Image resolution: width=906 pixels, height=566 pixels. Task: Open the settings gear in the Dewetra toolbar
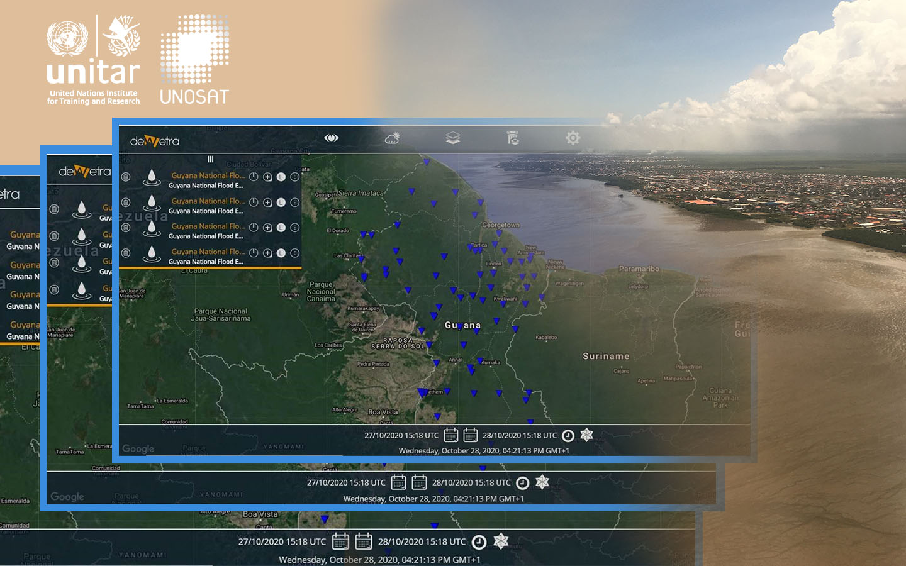[573, 138]
